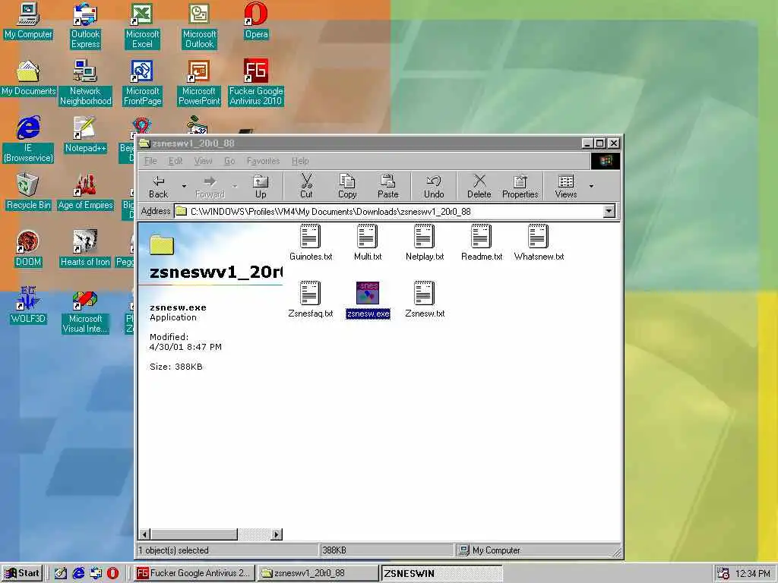Delete the selected file

pos(479,187)
